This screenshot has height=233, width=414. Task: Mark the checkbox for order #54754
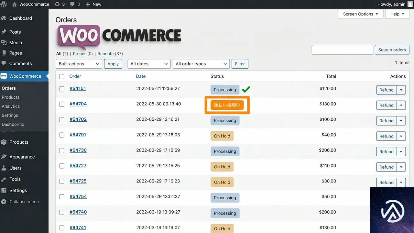(x=62, y=197)
